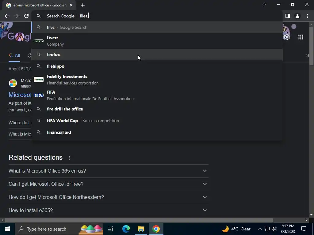Screen dimensions: 314x235
Task: Open File Explorer from the taskbar
Action: click(141, 229)
